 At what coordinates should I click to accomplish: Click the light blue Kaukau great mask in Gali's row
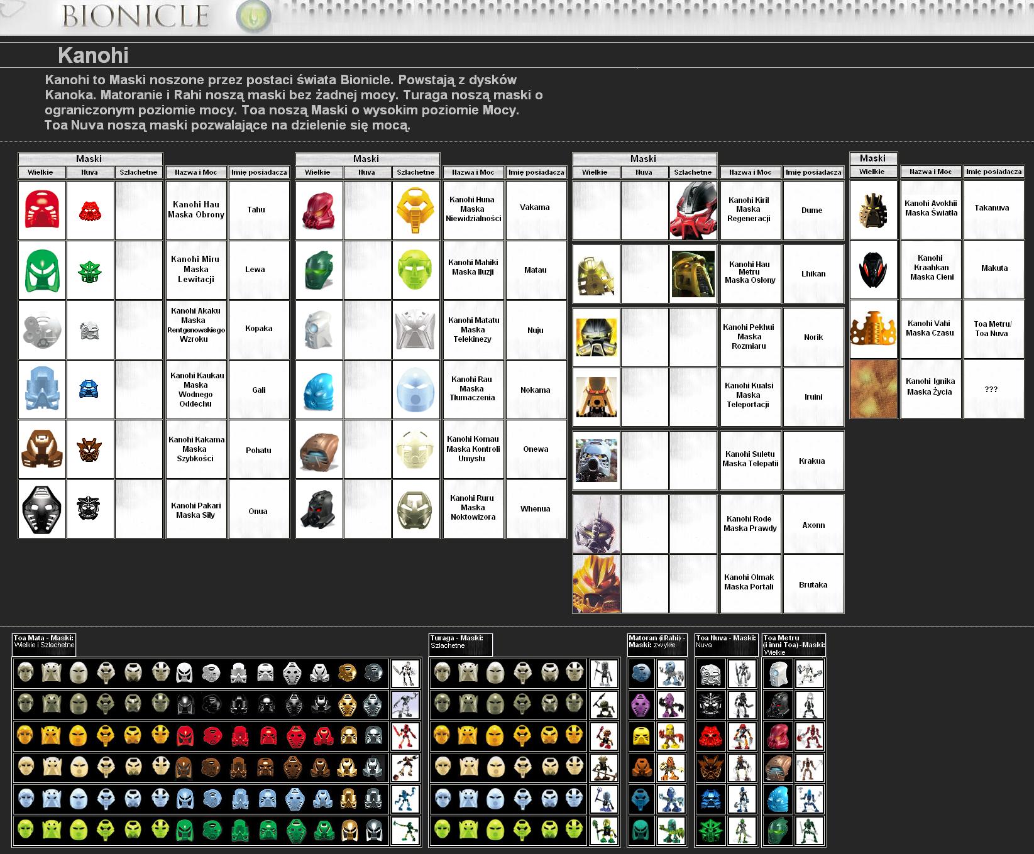click(42, 389)
